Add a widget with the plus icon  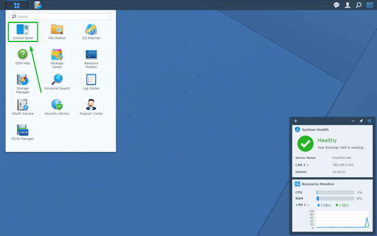[x=296, y=121]
